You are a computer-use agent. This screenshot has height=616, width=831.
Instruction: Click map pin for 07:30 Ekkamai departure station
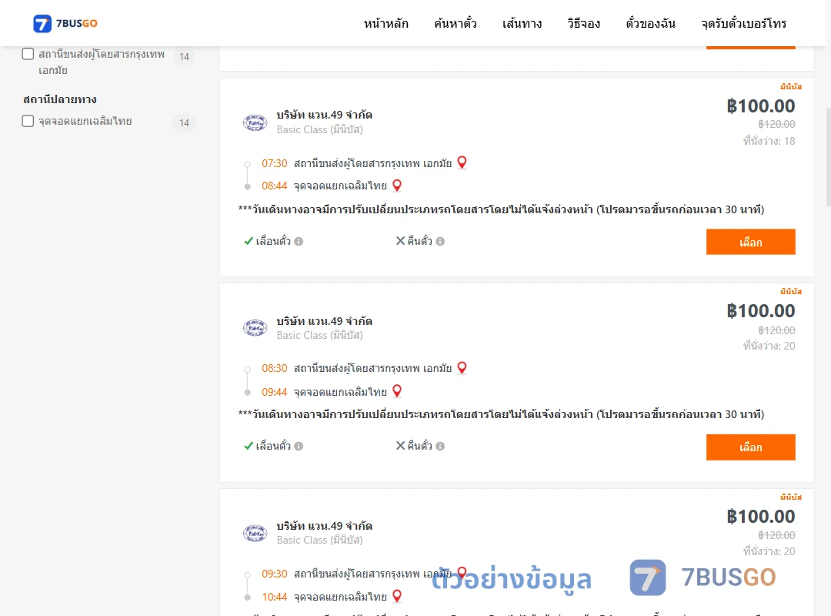(x=462, y=162)
